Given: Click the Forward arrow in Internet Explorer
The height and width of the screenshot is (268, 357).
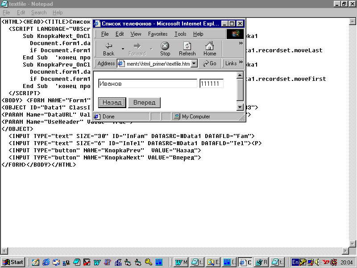Looking at the screenshot, I should [137, 49].
